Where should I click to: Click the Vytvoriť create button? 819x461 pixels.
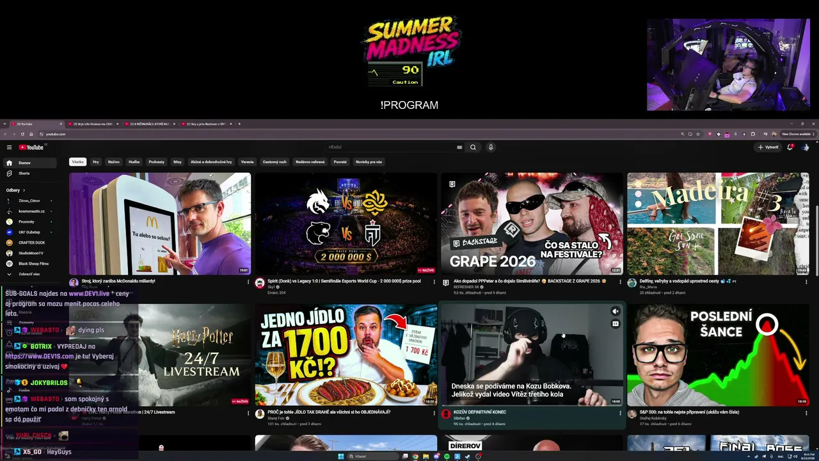click(768, 147)
